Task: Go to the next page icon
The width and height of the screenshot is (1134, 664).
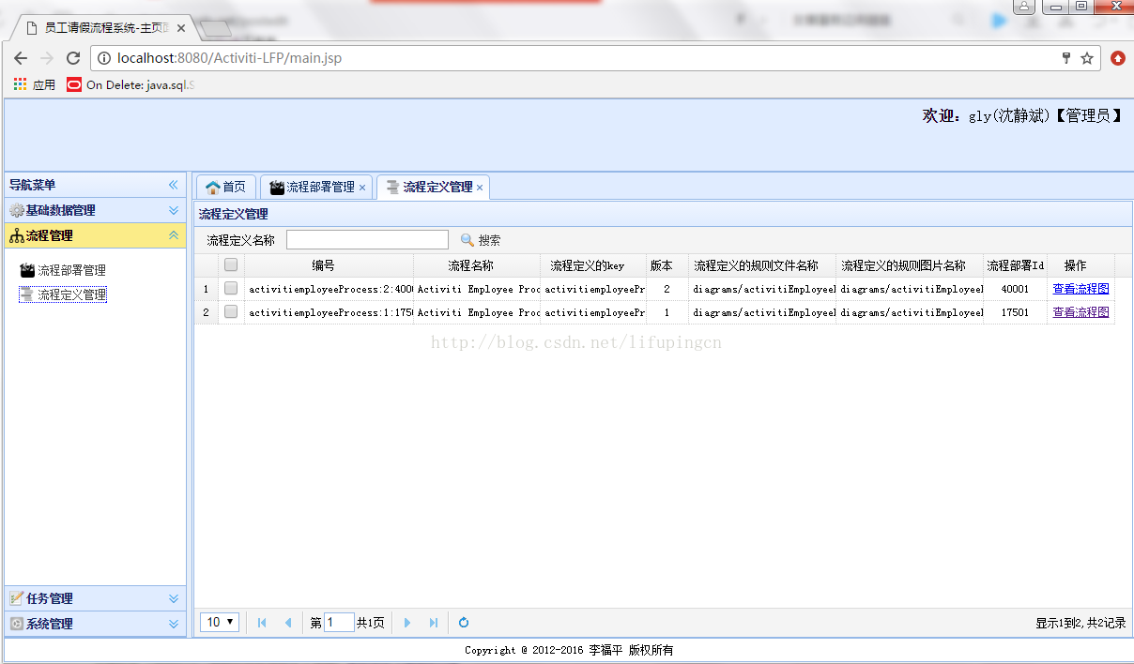Action: [406, 623]
